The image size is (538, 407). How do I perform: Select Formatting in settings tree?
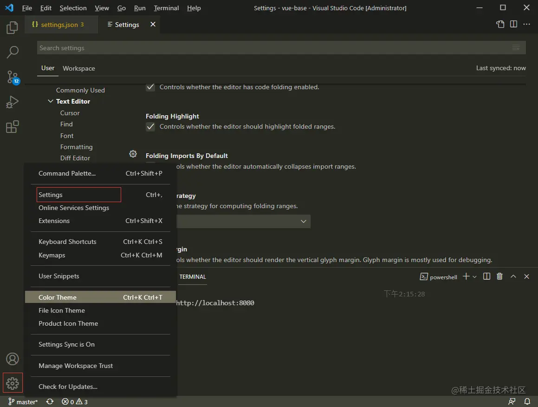tap(76, 147)
